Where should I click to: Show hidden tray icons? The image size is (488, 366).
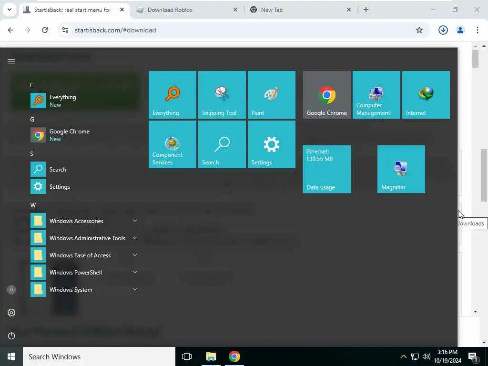pyautogui.click(x=403, y=356)
